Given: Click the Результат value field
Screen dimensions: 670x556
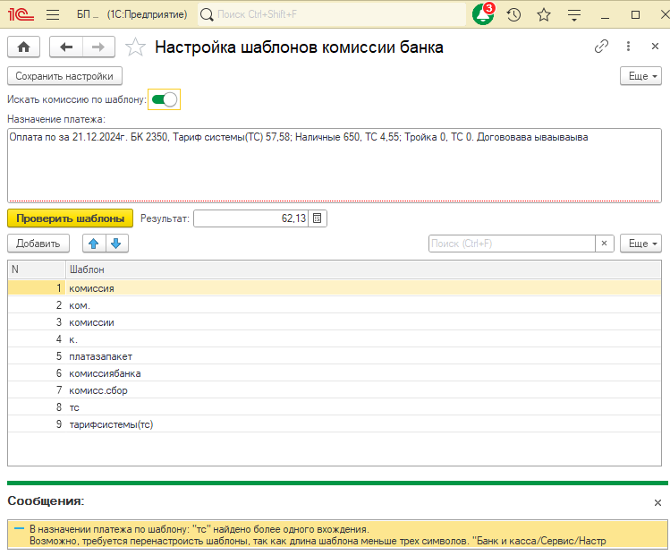Looking at the screenshot, I should 251,218.
